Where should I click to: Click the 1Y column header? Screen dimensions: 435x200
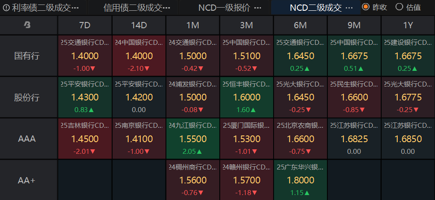[x=408, y=25]
